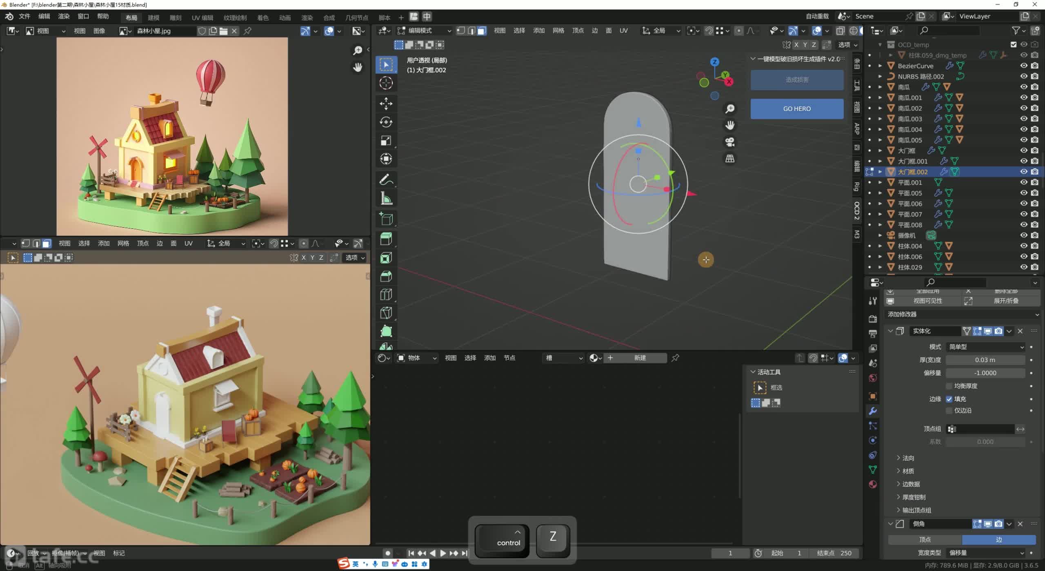Screen dimensions: 1045x571
Task: Open the 网格 menu in main viewport header
Action: point(558,31)
